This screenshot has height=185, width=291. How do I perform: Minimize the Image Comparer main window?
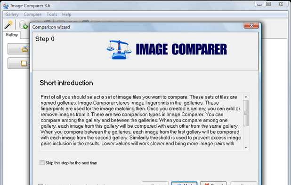[259, 4]
